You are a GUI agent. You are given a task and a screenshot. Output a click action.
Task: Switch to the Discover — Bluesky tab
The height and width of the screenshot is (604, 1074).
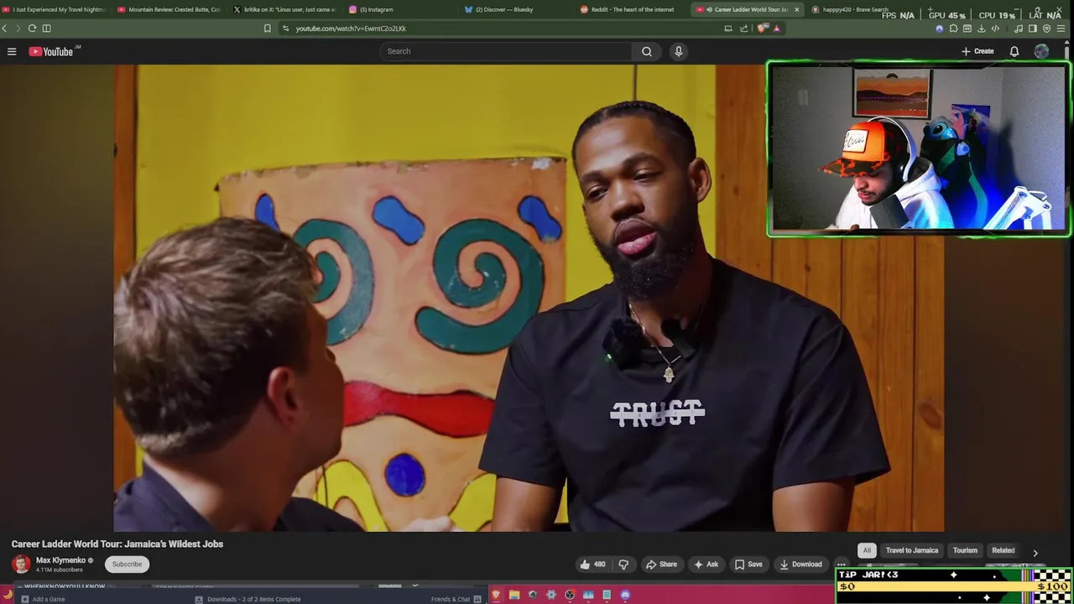515,9
